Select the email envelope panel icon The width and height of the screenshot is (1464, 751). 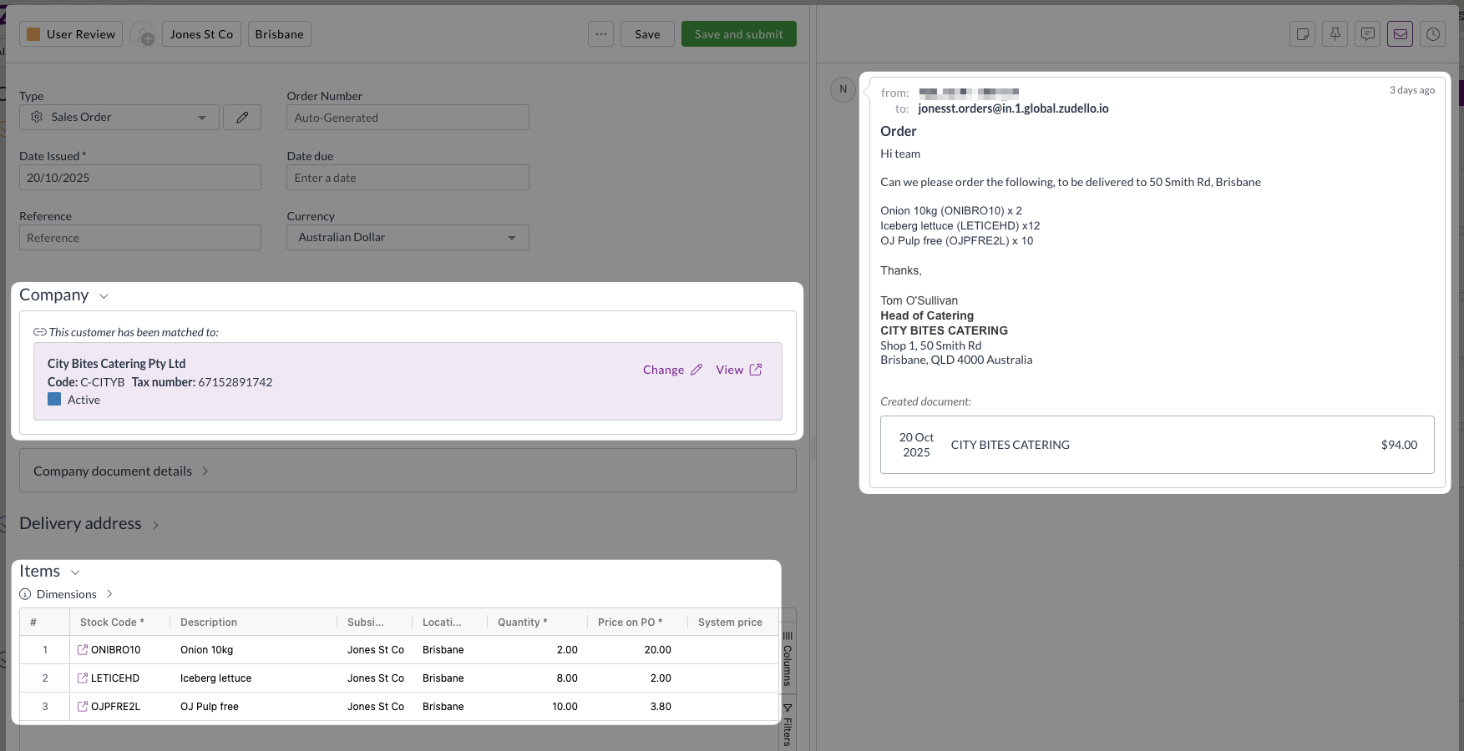tap(1400, 34)
